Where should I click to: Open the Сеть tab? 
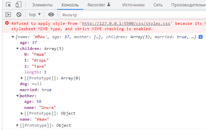pyautogui.click(x=158, y=5)
